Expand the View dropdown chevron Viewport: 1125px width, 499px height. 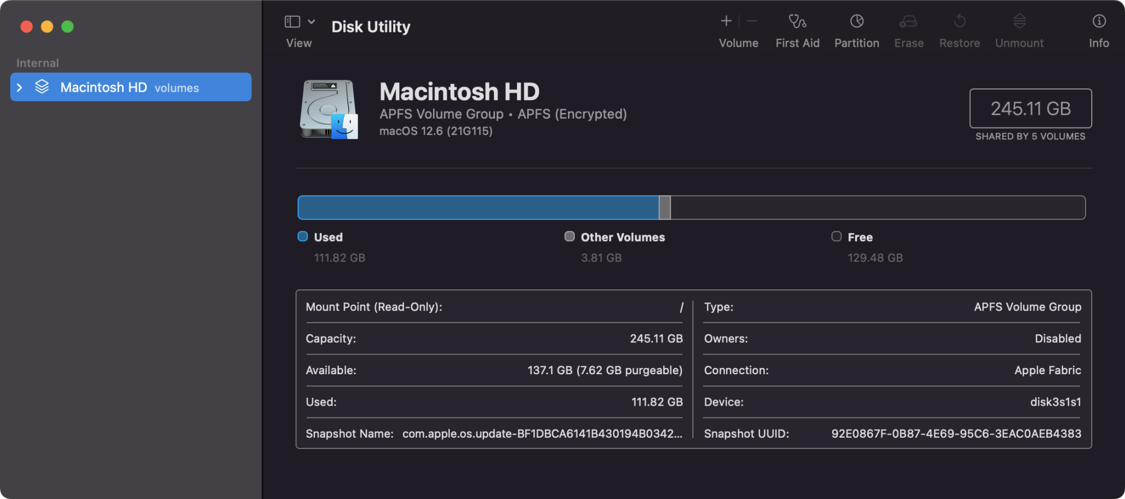click(311, 22)
